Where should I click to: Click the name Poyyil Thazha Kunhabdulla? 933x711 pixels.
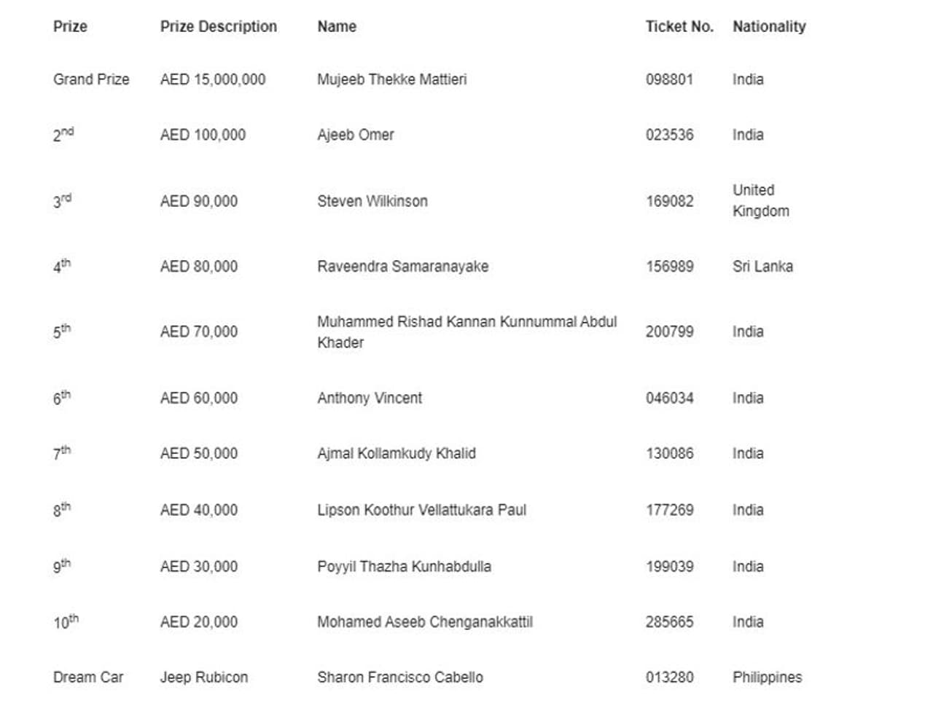tap(404, 567)
